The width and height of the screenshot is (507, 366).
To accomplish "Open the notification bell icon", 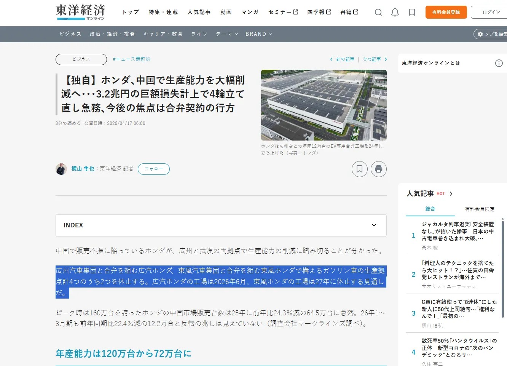I will pos(395,12).
